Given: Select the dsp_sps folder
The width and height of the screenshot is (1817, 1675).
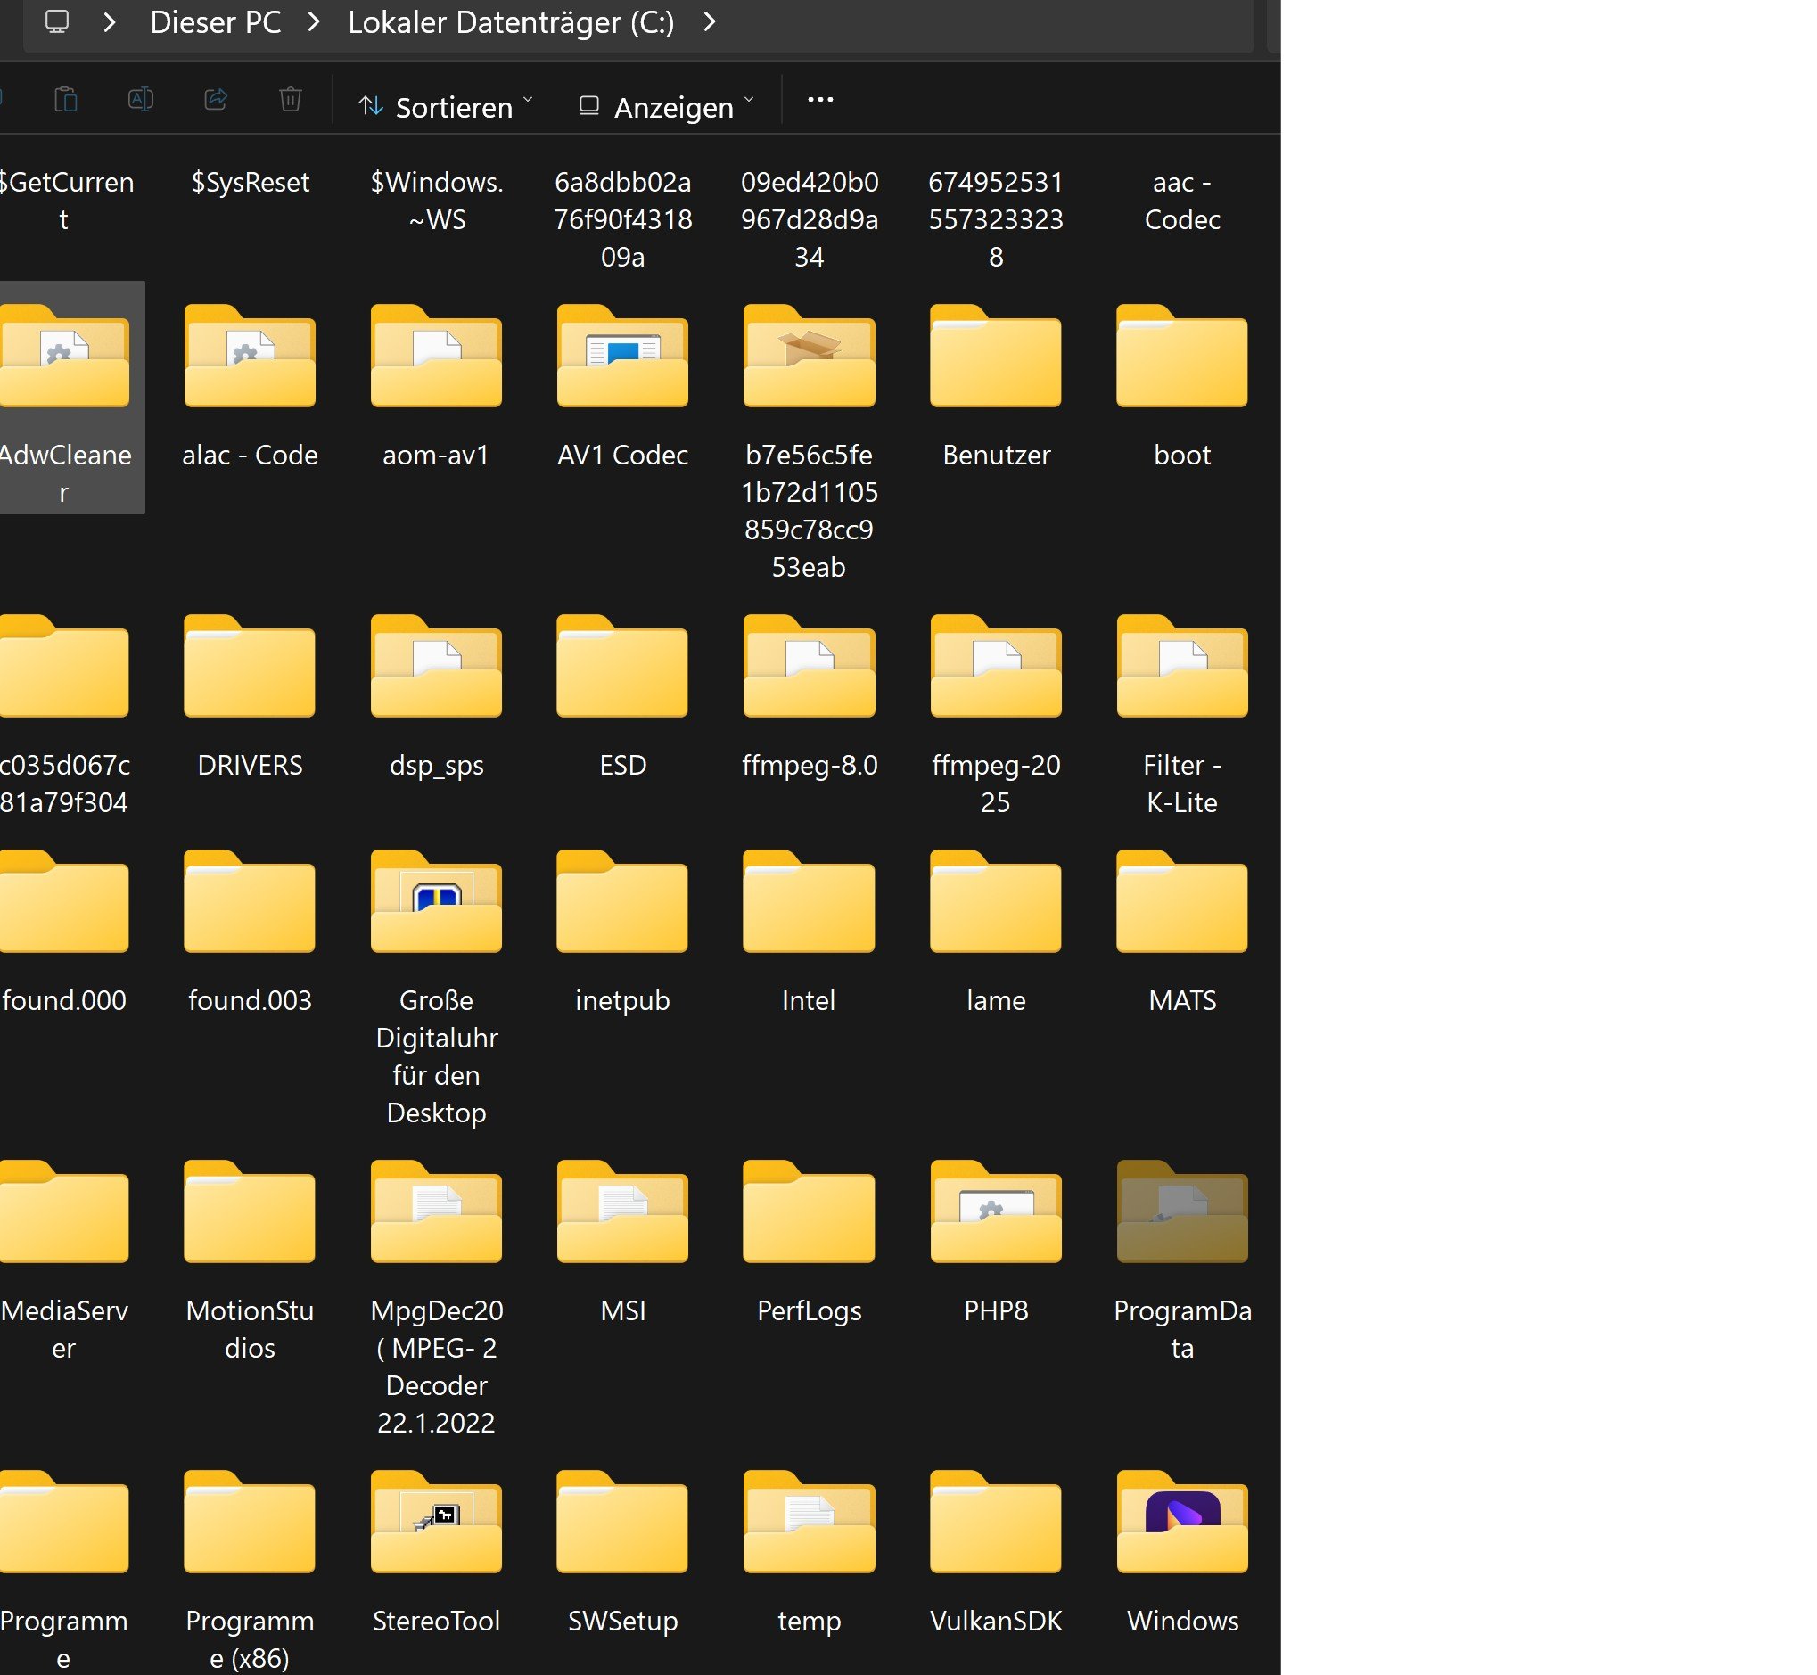Looking at the screenshot, I should click(x=436, y=697).
